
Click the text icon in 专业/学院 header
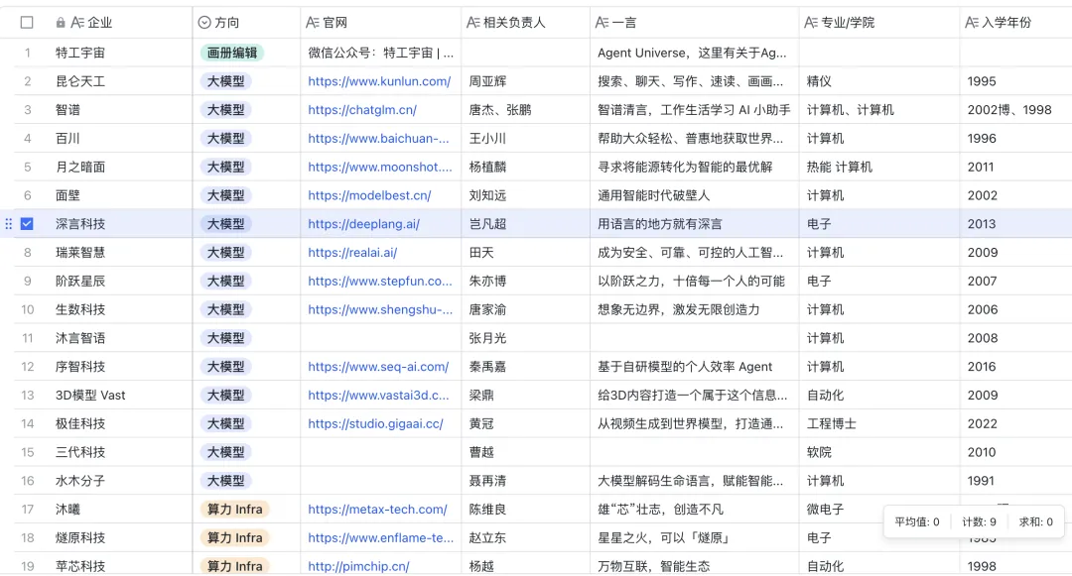[811, 23]
